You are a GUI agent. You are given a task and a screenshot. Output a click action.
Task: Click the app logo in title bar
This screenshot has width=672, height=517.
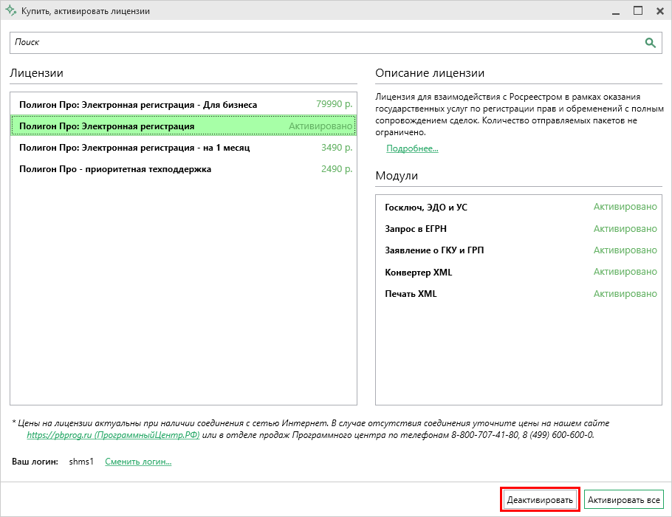click(x=10, y=11)
